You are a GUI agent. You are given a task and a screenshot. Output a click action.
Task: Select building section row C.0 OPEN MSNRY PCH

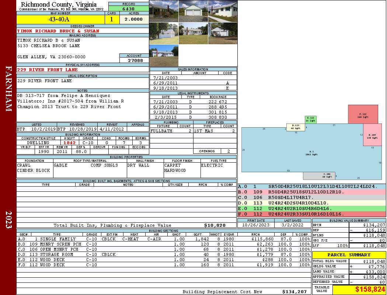(x=164, y=249)
